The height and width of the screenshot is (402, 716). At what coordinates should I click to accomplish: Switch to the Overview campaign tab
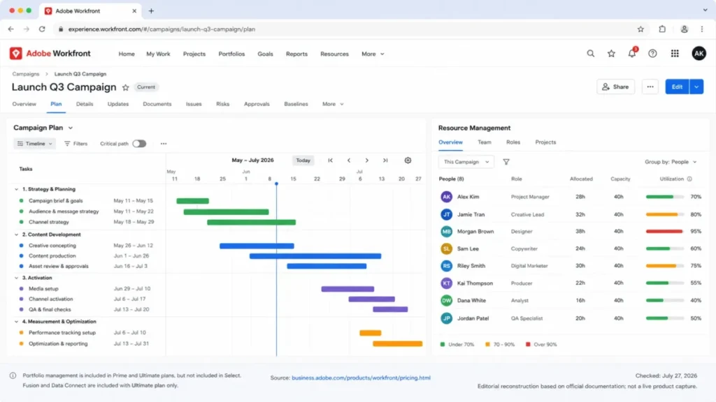(x=24, y=104)
